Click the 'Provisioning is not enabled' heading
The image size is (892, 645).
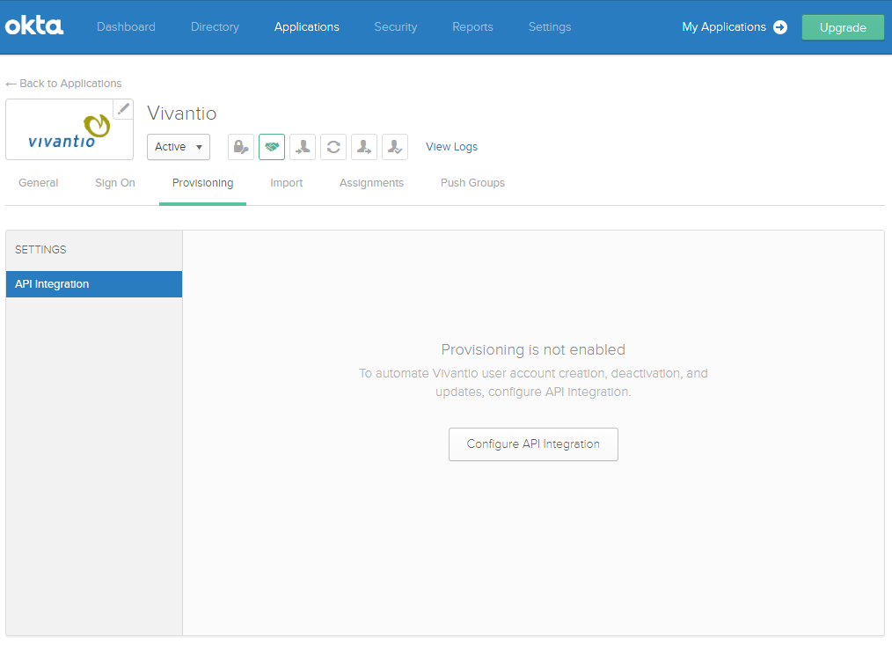(533, 349)
